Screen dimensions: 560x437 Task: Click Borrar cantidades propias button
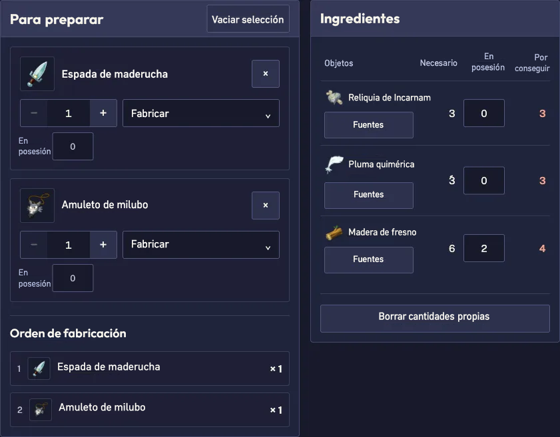(435, 318)
